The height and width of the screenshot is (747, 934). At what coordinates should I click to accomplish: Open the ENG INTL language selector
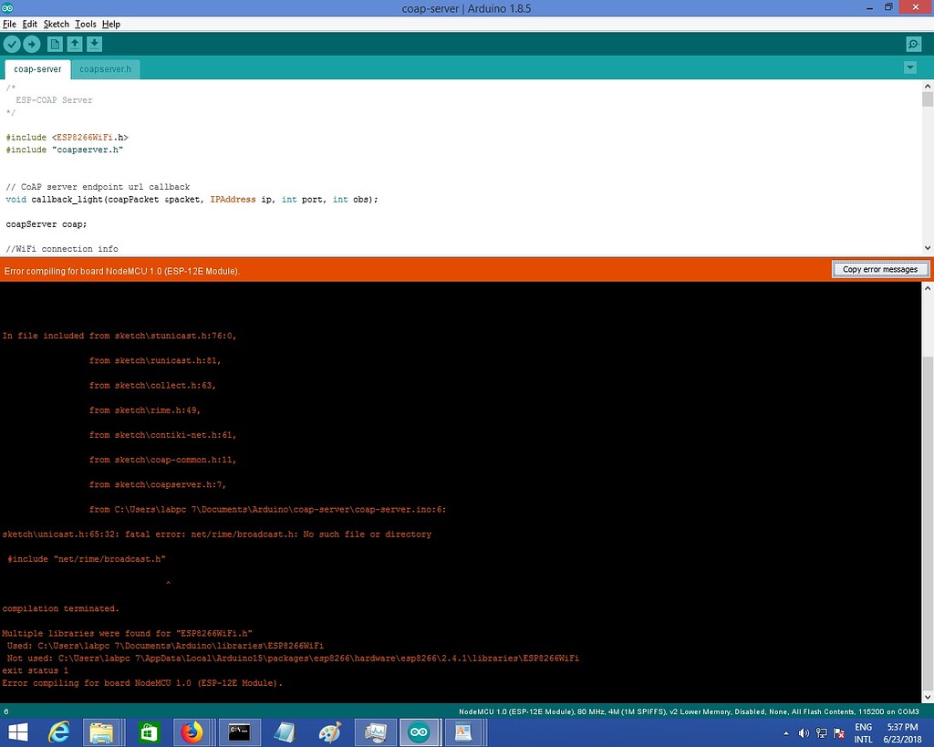pos(863,732)
